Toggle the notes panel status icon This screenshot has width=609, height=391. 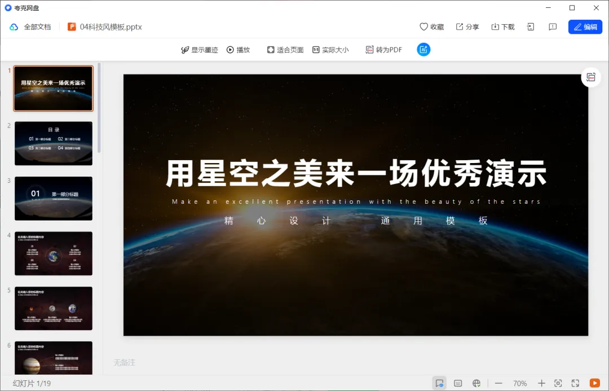(458, 383)
